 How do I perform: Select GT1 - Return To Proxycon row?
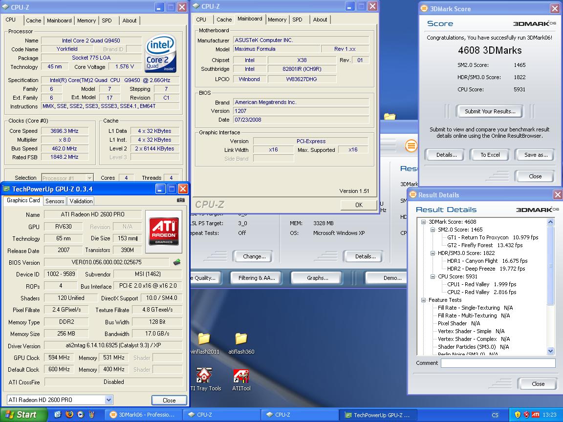(x=493, y=237)
